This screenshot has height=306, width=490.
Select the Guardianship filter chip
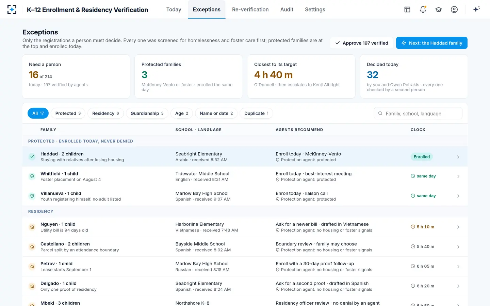[147, 113]
